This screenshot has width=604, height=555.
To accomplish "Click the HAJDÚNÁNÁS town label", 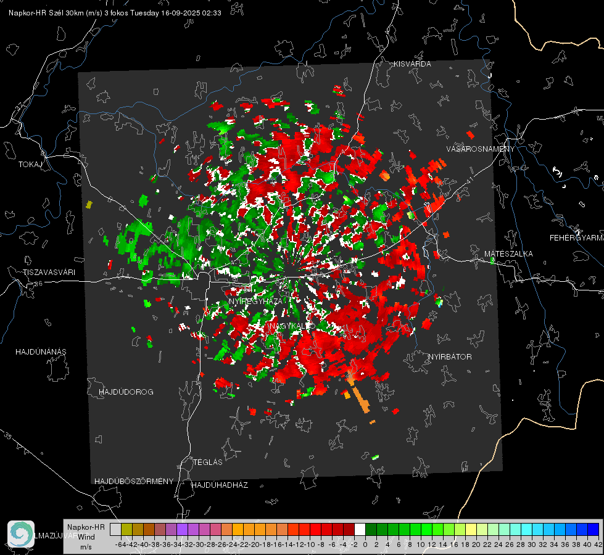I will (41, 352).
